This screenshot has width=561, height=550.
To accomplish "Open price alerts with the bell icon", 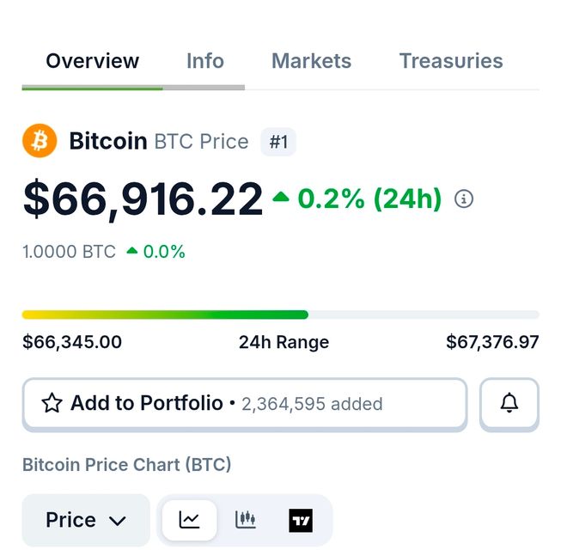I will coord(509,403).
